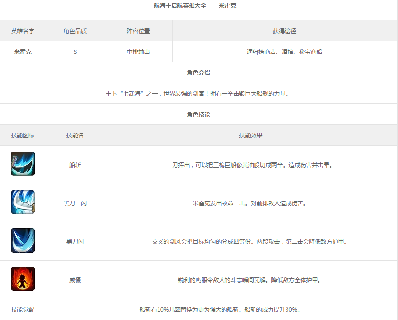The width and height of the screenshot is (398, 320).
Task: Click the 技能图标 column header
Action: point(23,135)
